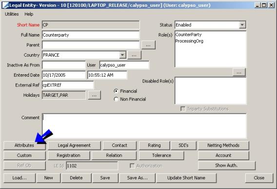Click the Comment text area
The width and height of the screenshot is (277, 189).
pyautogui.click(x=144, y=126)
